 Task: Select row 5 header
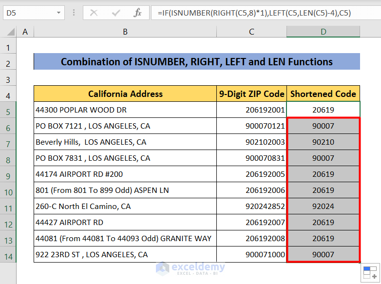[8, 110]
